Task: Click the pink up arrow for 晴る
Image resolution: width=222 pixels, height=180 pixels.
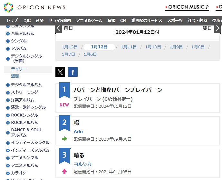Action: click(64, 172)
